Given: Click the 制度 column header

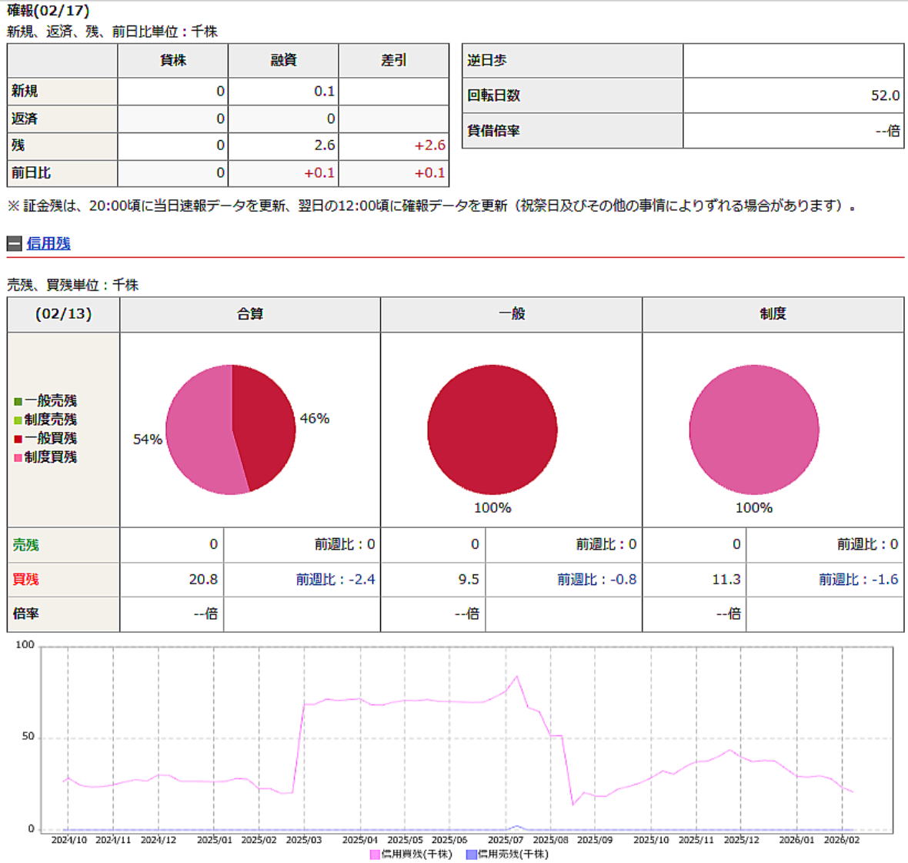Looking at the screenshot, I should click(x=773, y=314).
